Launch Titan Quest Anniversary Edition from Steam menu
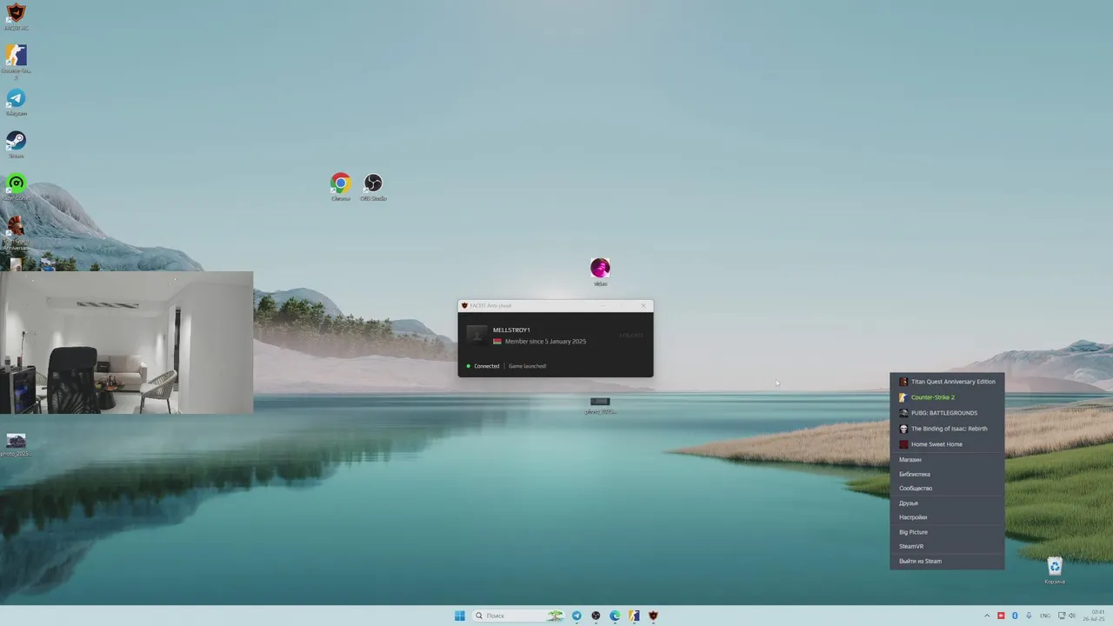Viewport: 1113px width, 626px height. click(947, 382)
